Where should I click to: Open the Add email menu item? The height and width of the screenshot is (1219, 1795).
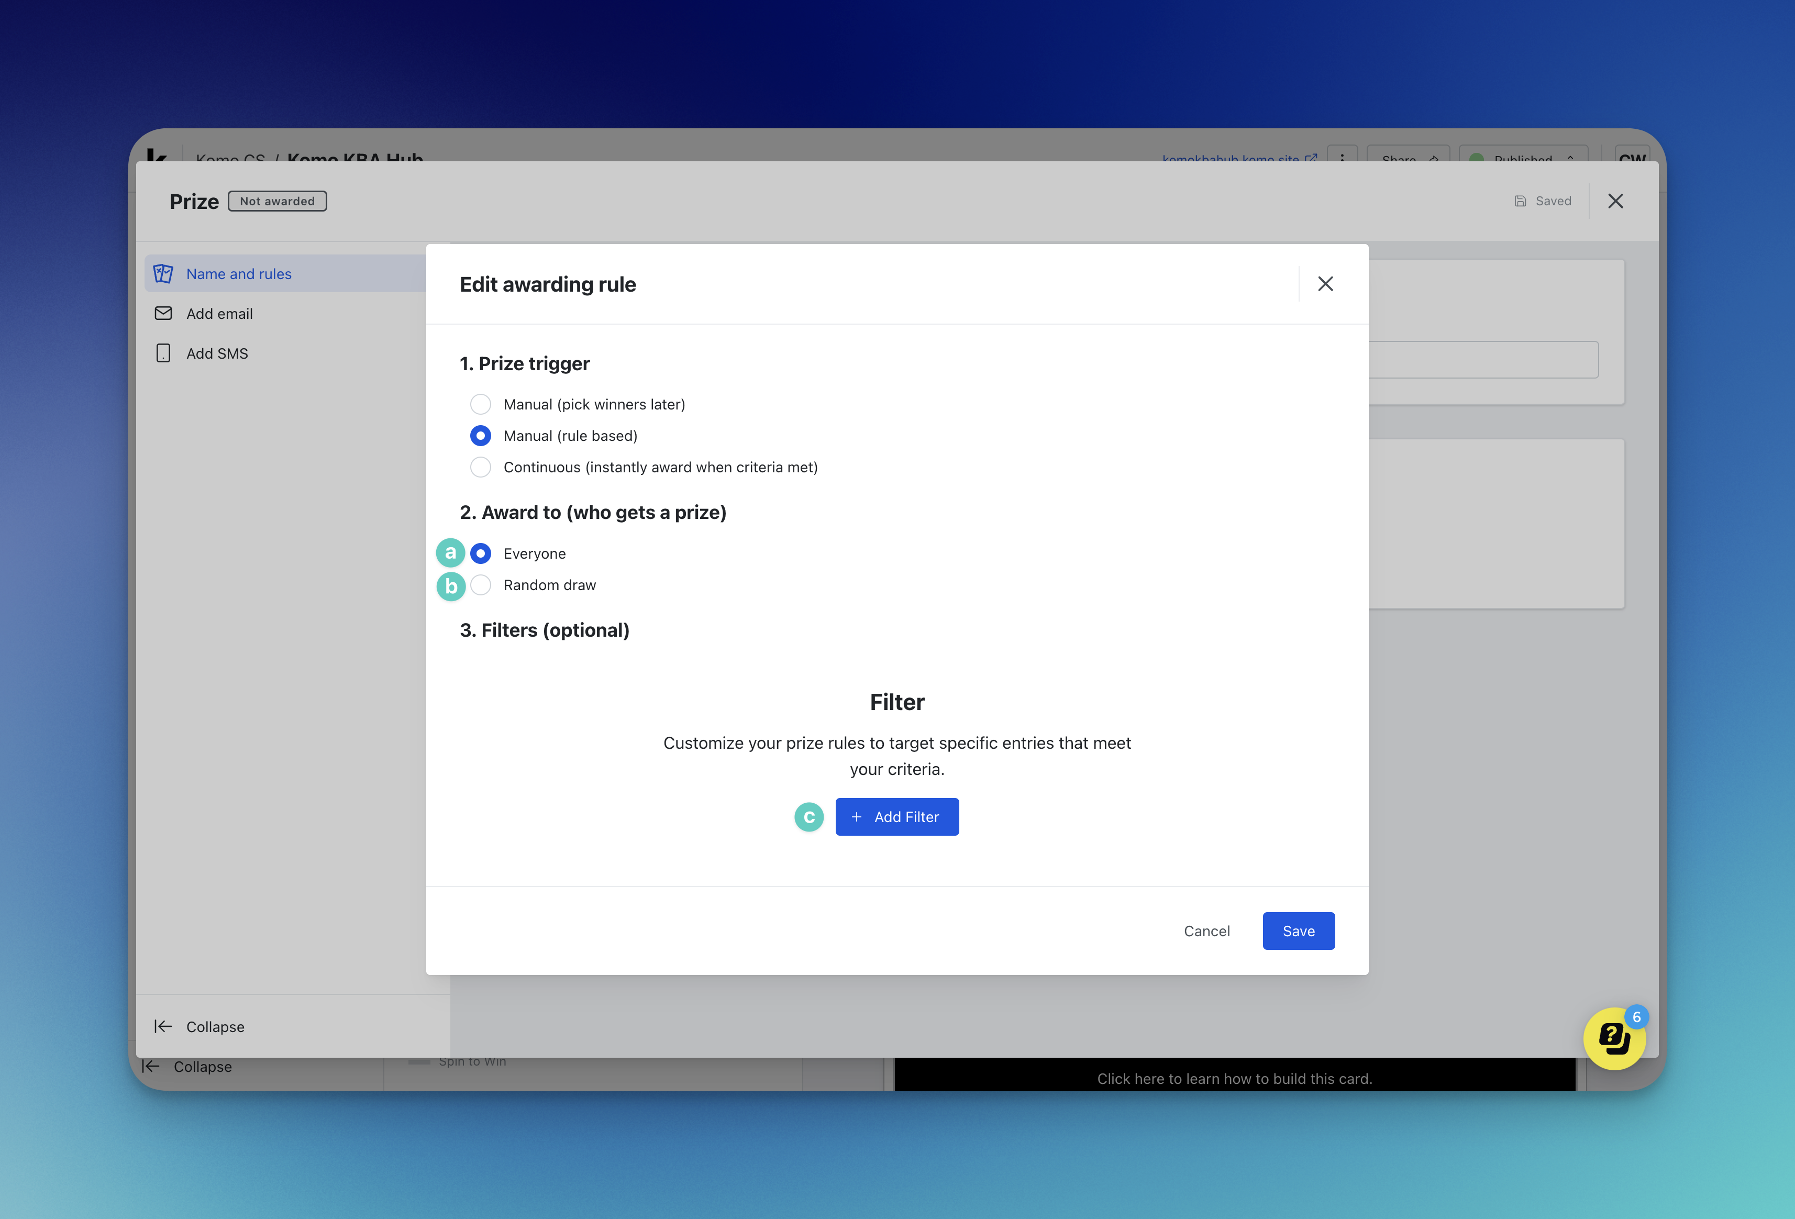pos(219,314)
